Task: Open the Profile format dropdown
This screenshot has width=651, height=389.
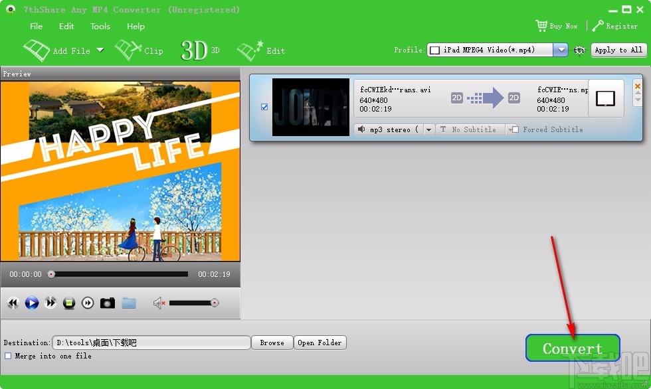Action: tap(561, 50)
